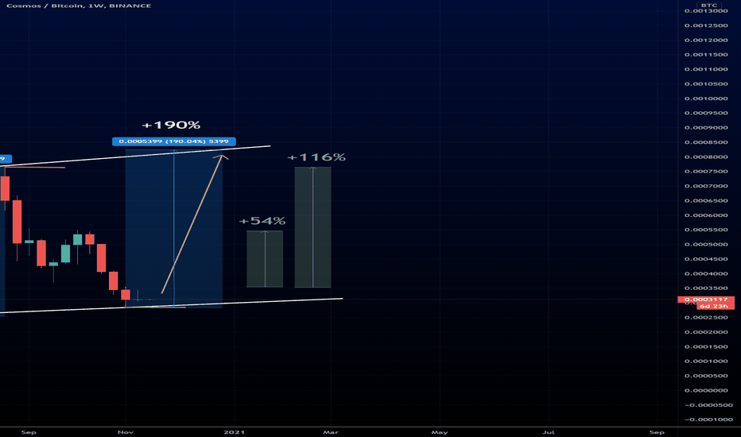Click the -0.0001000 price axis label

(708, 420)
